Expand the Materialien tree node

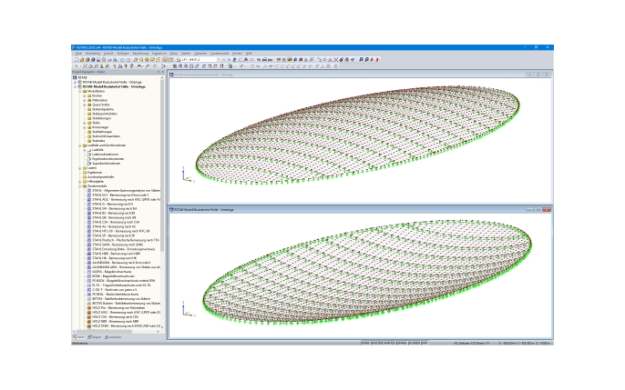tap(85, 100)
